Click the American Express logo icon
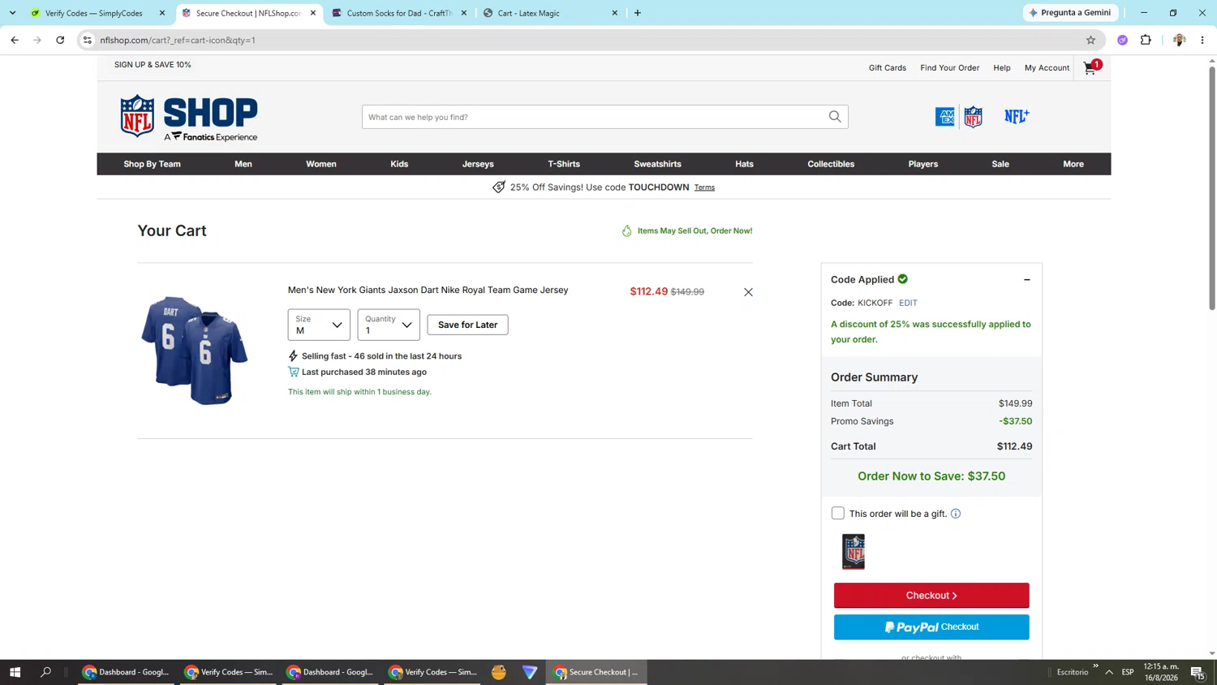The height and width of the screenshot is (685, 1217). (x=945, y=117)
